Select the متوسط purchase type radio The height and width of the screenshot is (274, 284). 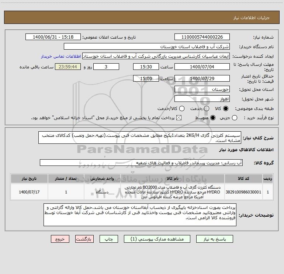click(x=213, y=118)
